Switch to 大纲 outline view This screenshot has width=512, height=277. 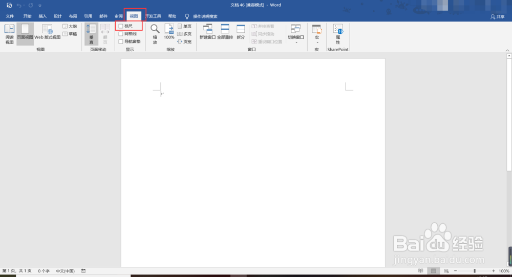70,26
